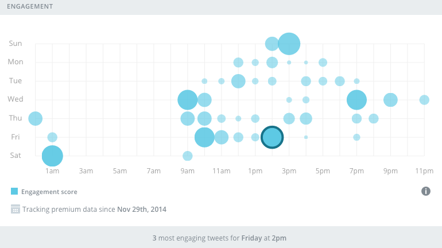Click the Engagement score legend label

pos(49,192)
